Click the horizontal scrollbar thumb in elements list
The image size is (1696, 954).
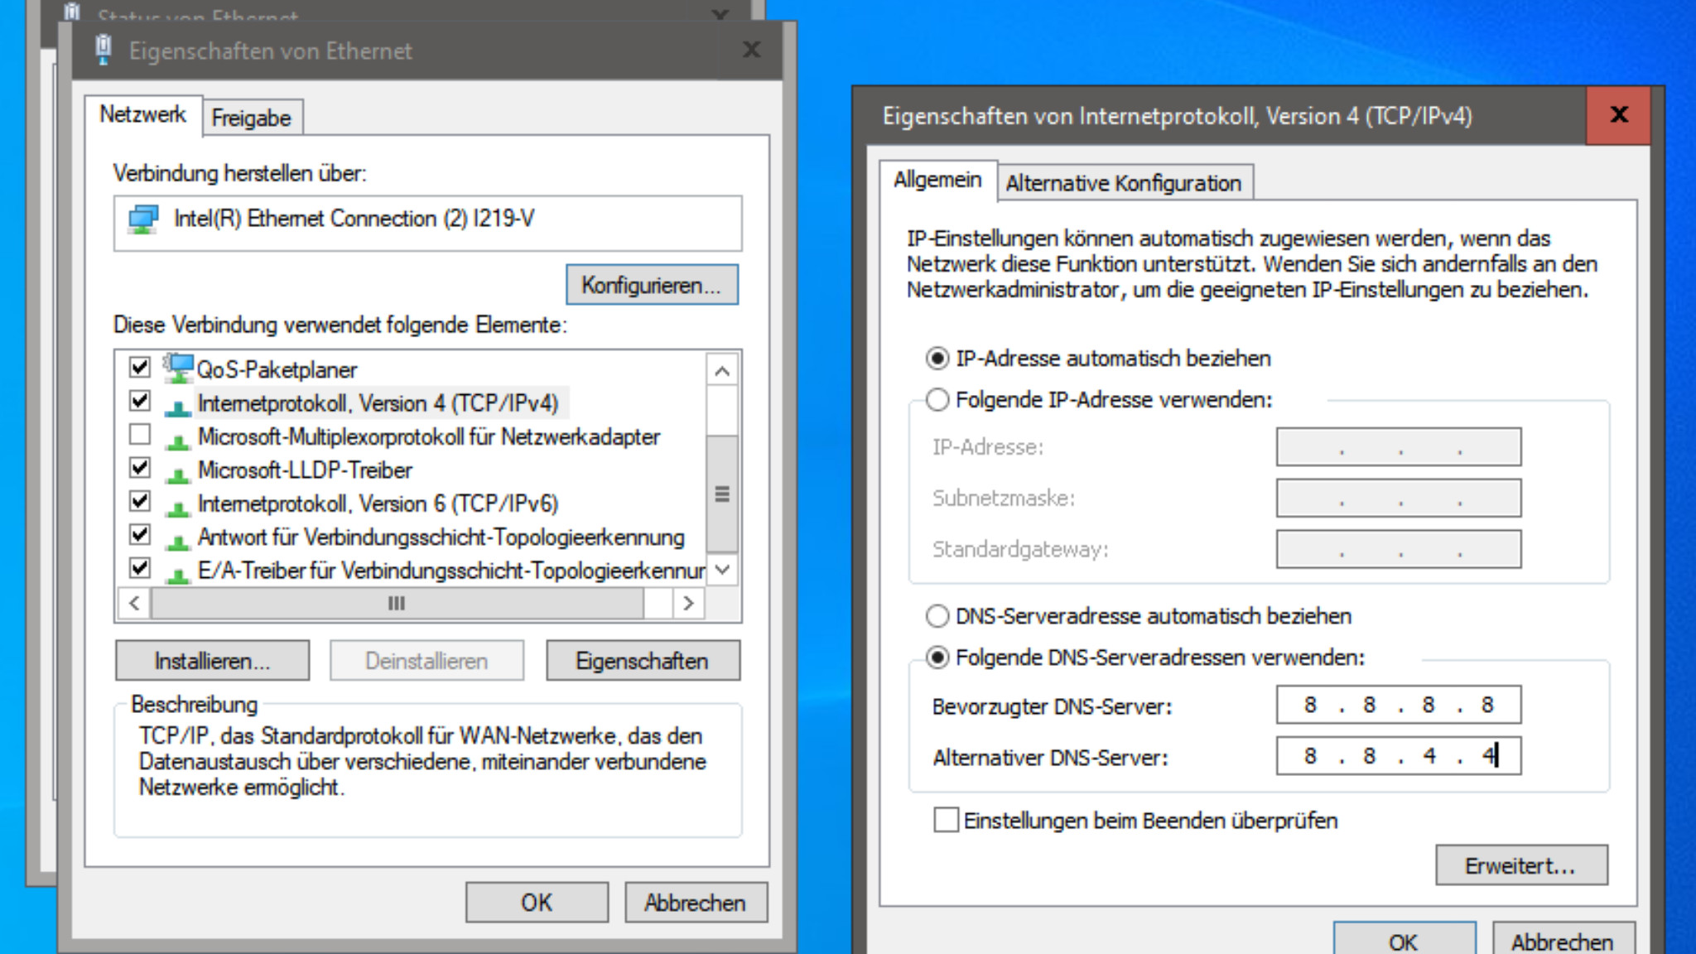pos(397,603)
